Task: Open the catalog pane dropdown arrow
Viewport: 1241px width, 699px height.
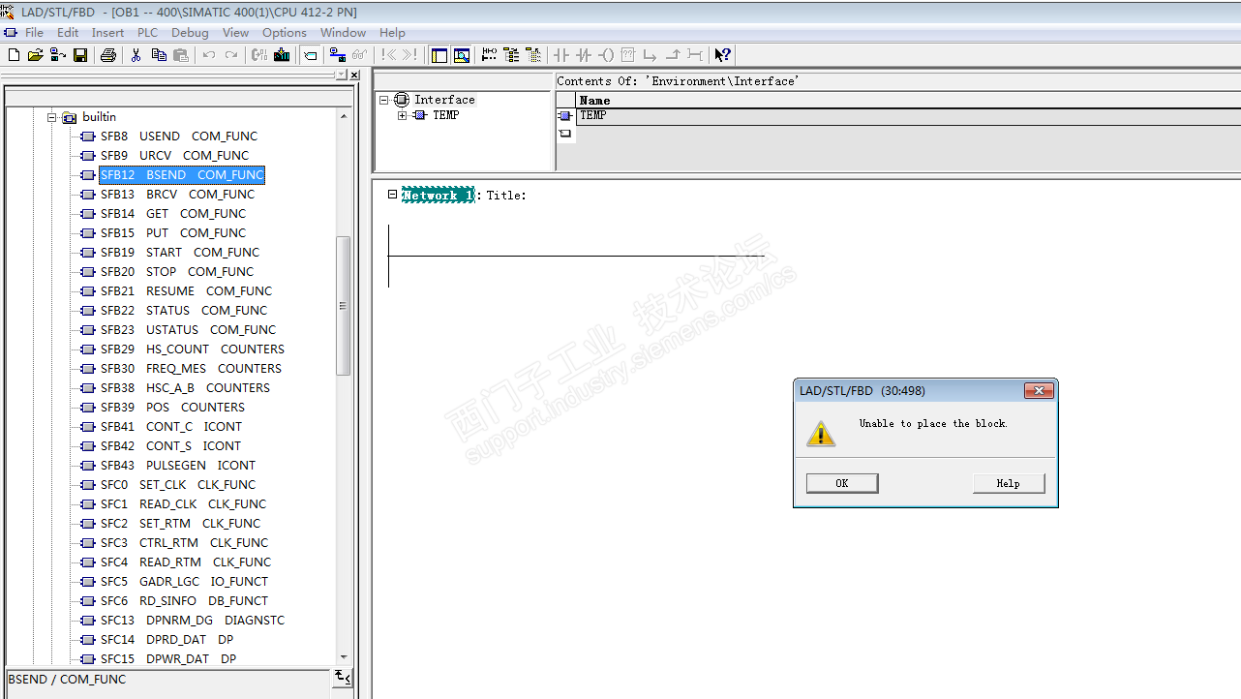Action: [339, 76]
